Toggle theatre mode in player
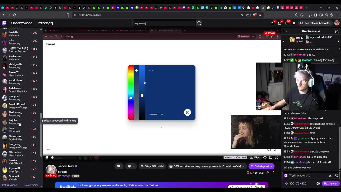 [271, 157]
